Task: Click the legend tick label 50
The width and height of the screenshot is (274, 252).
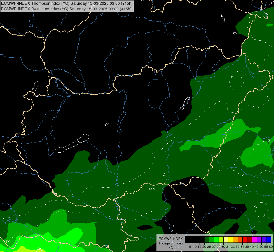Action: pyautogui.click(x=261, y=247)
